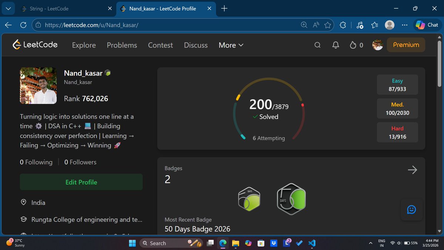Open the LeetCode search magnifier icon
444x250 pixels.
tap(317, 45)
